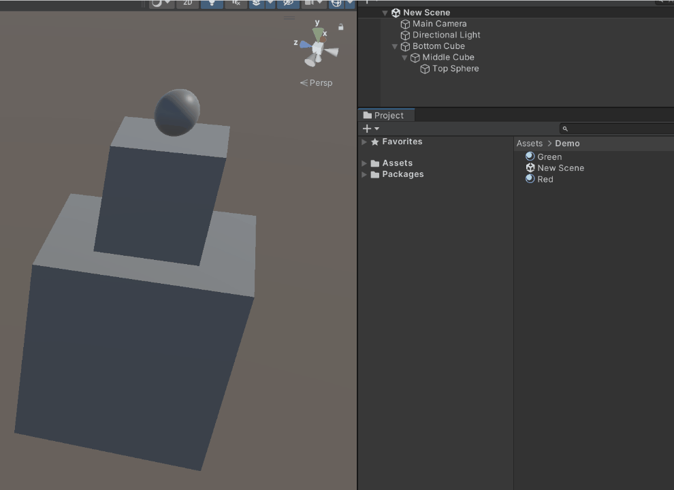Image resolution: width=674 pixels, height=490 pixels.
Task: Select the Top Sphere object in Scene view
Action: [177, 112]
